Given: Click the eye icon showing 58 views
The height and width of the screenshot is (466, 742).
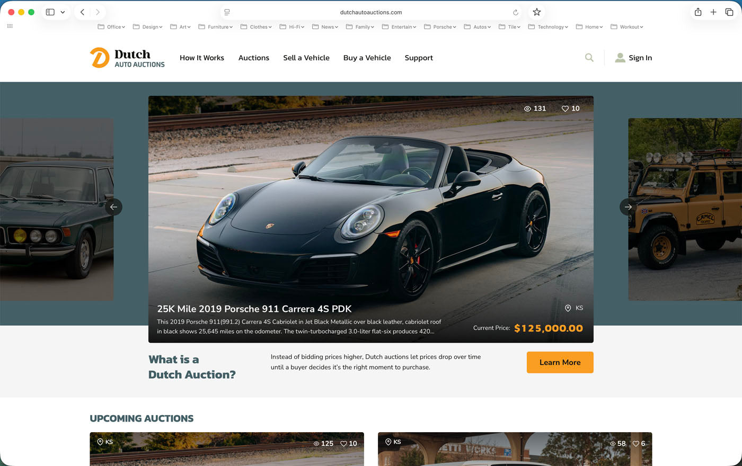Looking at the screenshot, I should tap(613, 444).
